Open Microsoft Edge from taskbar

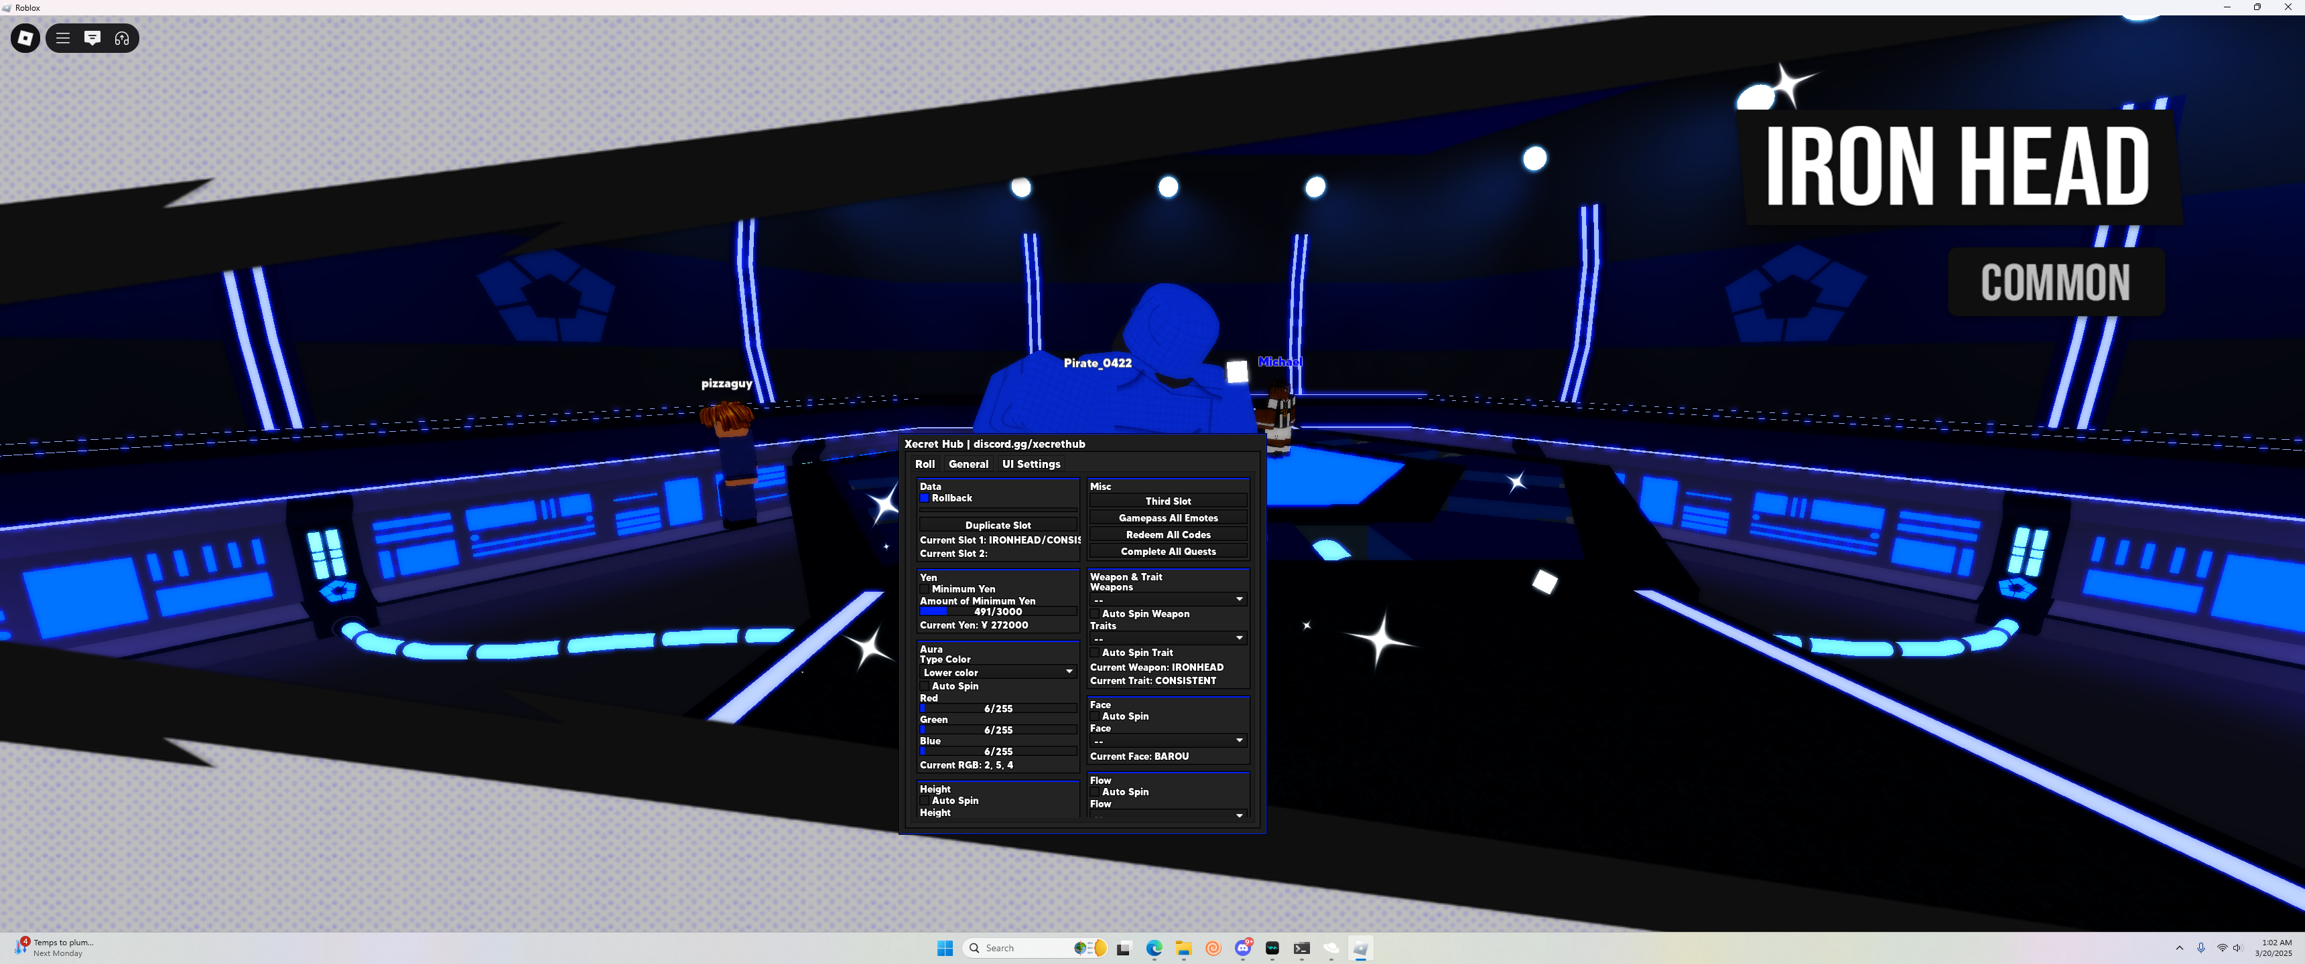click(1155, 948)
